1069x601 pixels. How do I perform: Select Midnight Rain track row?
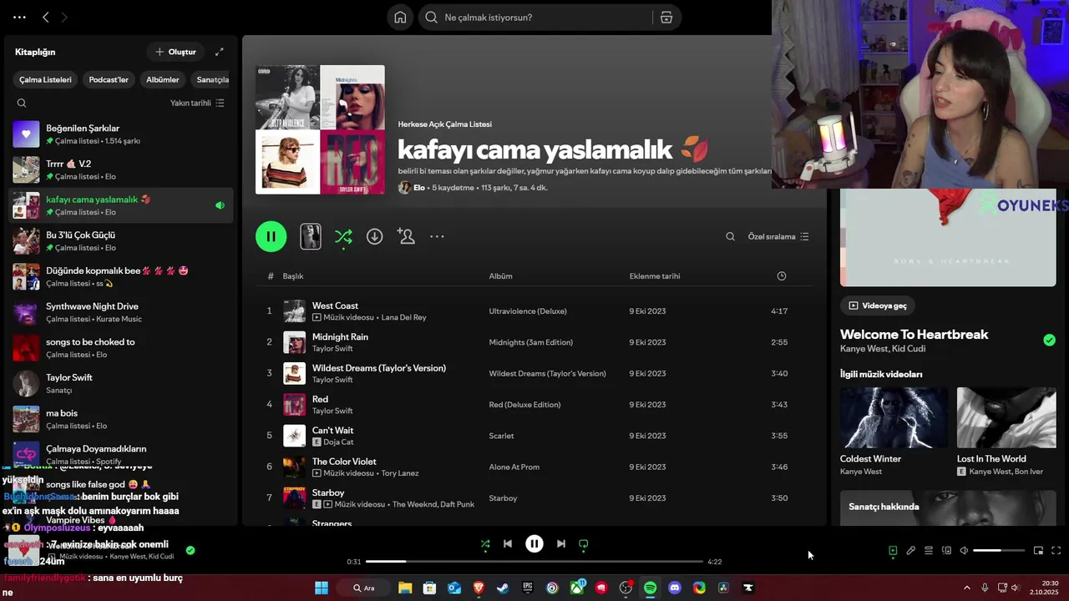[x=535, y=342]
